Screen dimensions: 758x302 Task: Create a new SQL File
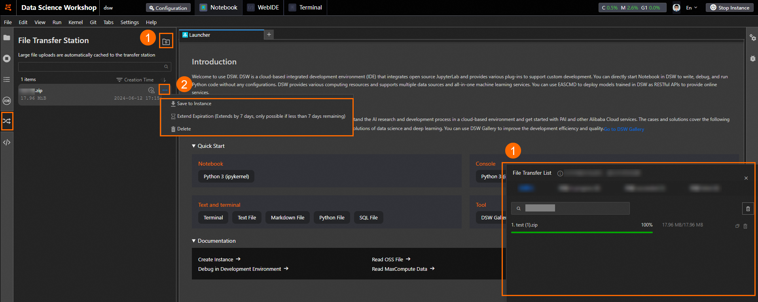[x=369, y=217]
